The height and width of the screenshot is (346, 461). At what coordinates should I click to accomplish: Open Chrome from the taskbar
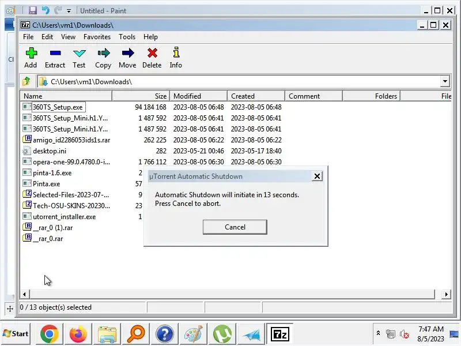tap(49, 334)
